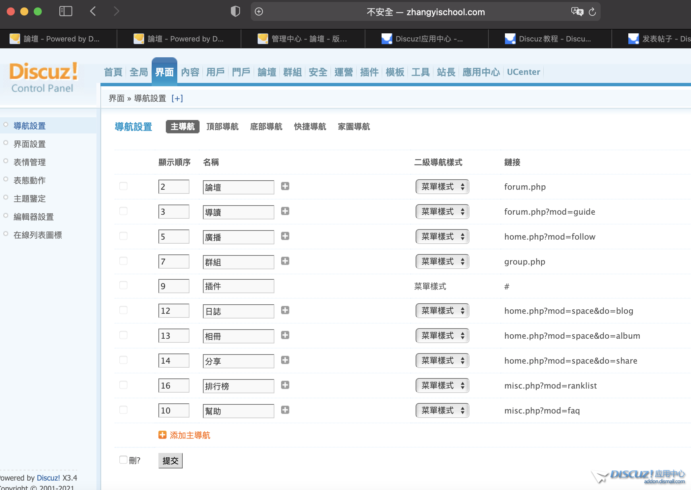Open Safari privacy shield icon
This screenshot has width=691, height=490.
pos(235,11)
